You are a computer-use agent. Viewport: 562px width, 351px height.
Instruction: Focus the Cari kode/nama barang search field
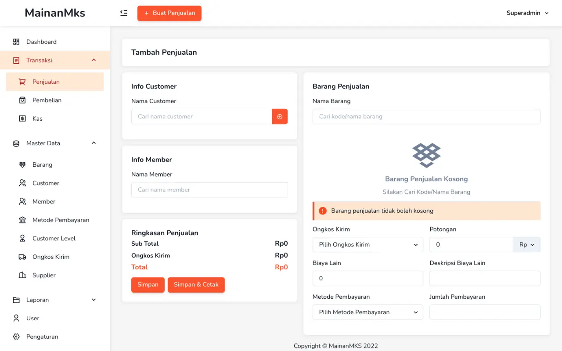click(x=426, y=117)
